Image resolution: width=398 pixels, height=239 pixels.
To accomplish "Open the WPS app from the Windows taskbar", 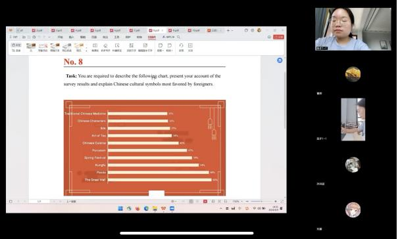I will point(163,208).
